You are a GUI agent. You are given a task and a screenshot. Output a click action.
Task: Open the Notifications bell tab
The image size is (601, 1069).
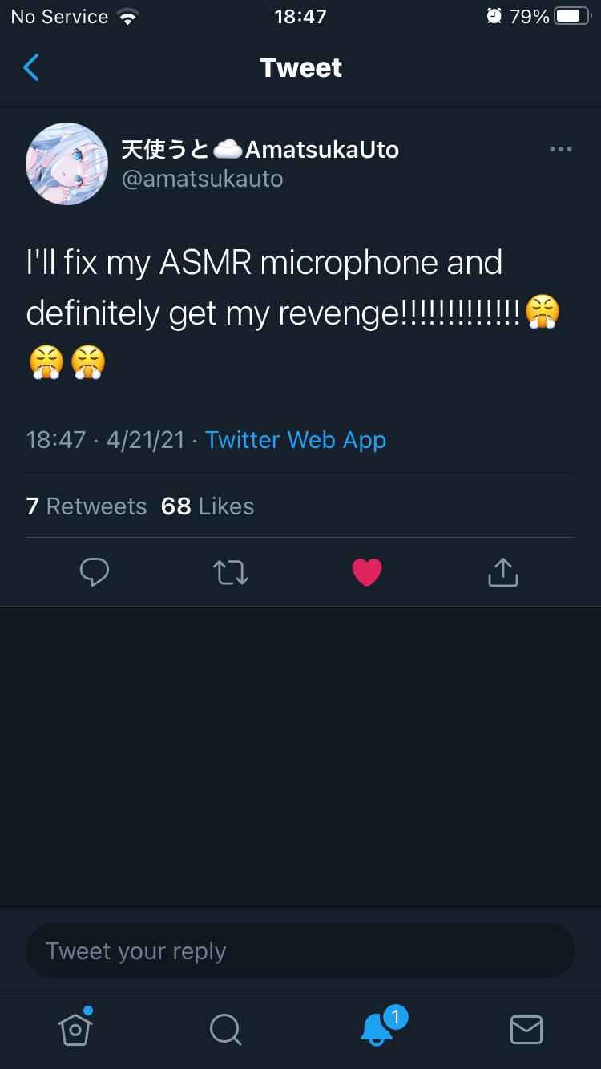(377, 1028)
